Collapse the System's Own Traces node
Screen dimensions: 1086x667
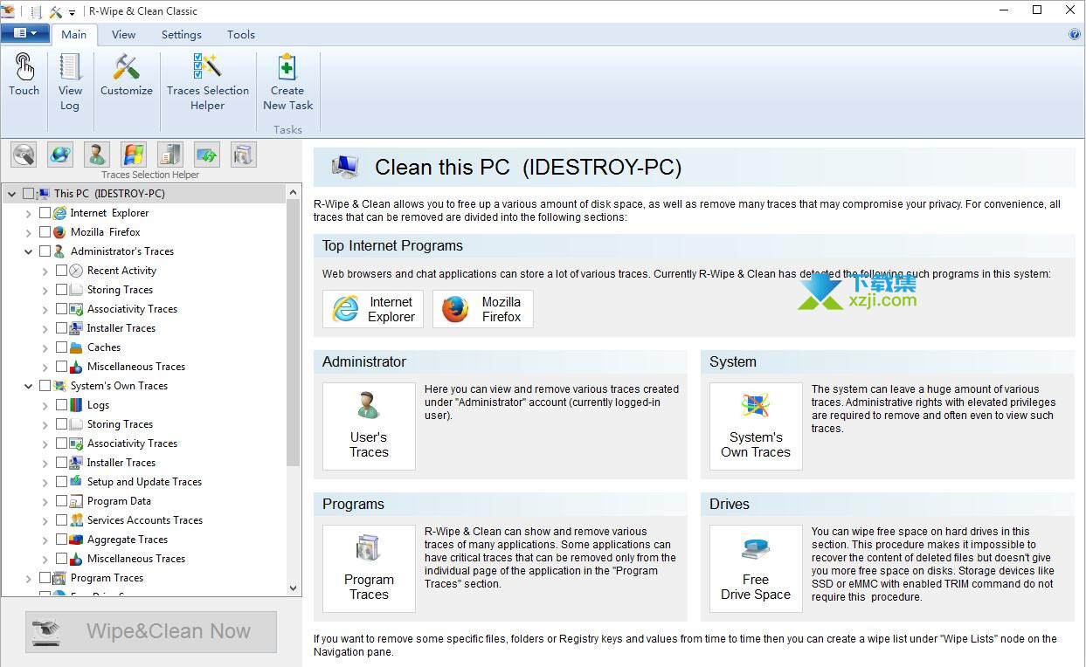[29, 386]
